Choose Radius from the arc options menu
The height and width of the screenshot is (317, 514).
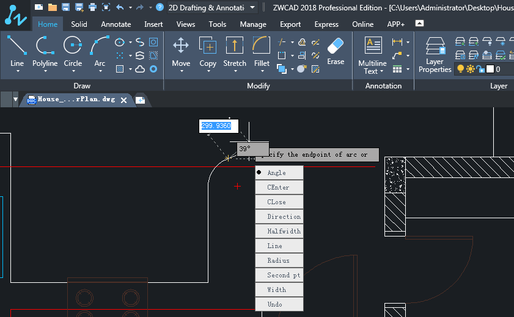click(279, 260)
